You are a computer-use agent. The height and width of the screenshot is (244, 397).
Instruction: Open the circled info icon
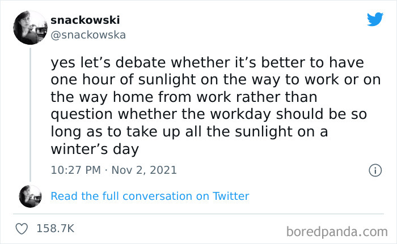[374, 170]
